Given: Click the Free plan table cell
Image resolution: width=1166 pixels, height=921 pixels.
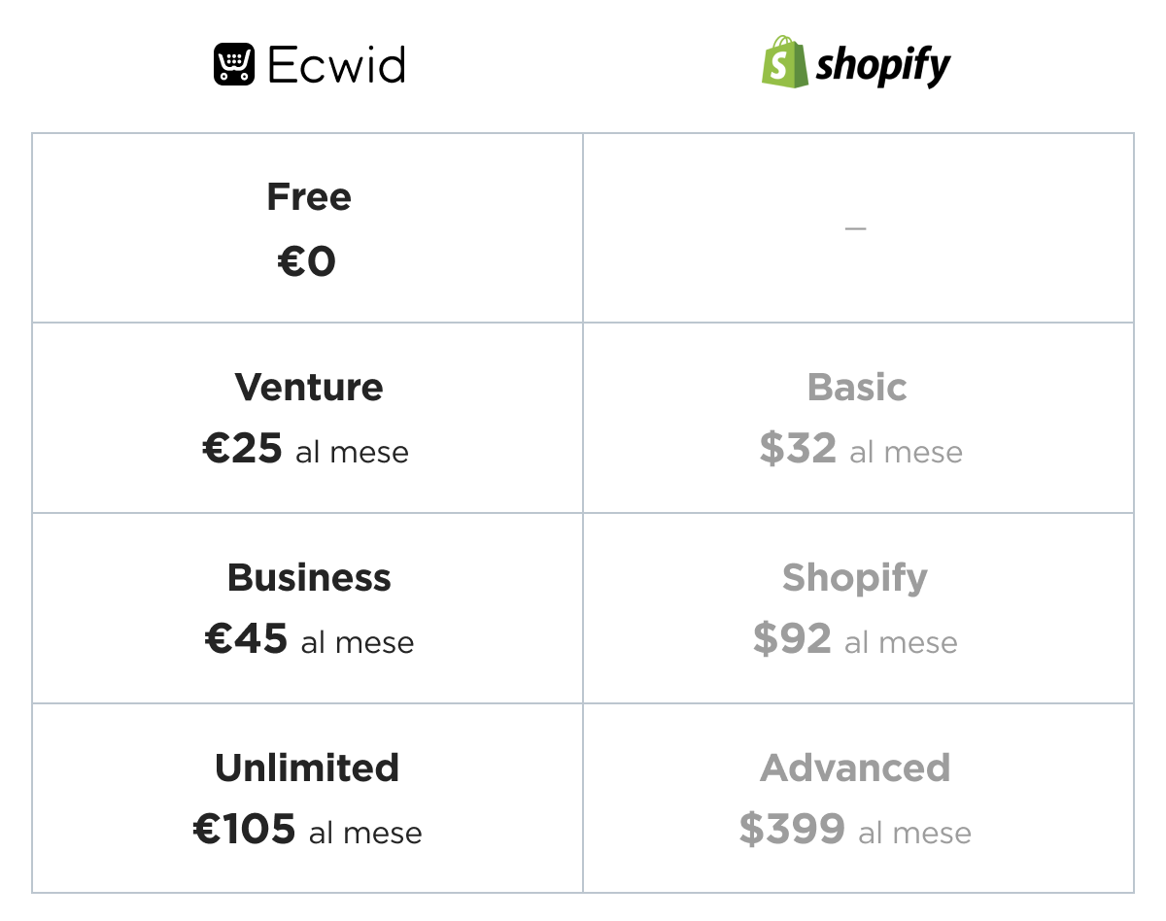Looking at the screenshot, I should coord(308,228).
